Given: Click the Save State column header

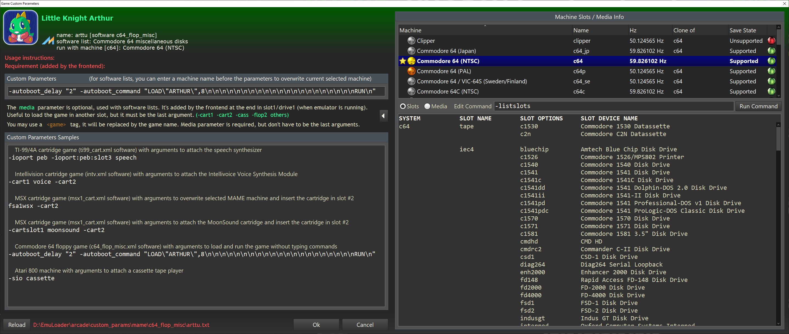Looking at the screenshot, I should tap(742, 30).
